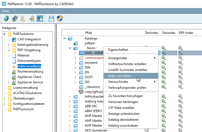Open the Datei menu
The image size is (202, 132).
[6, 11]
